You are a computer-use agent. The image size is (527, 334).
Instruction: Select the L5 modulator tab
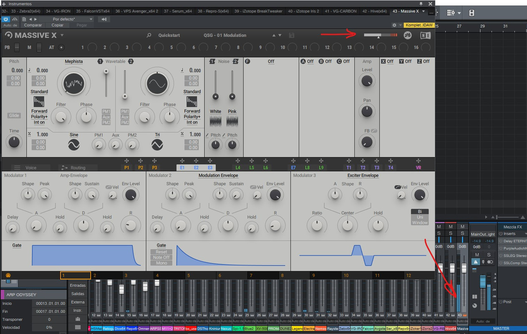(x=252, y=167)
